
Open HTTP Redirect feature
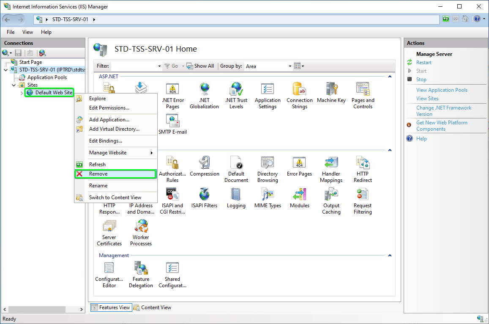click(363, 170)
